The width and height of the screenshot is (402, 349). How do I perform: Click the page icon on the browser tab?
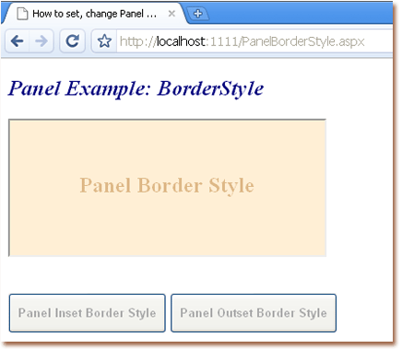point(22,14)
